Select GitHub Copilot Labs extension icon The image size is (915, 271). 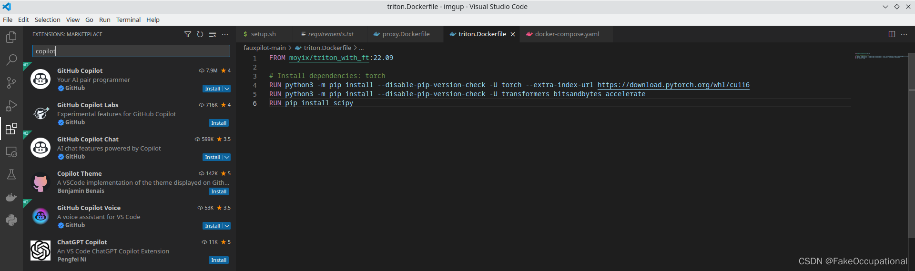click(x=41, y=113)
